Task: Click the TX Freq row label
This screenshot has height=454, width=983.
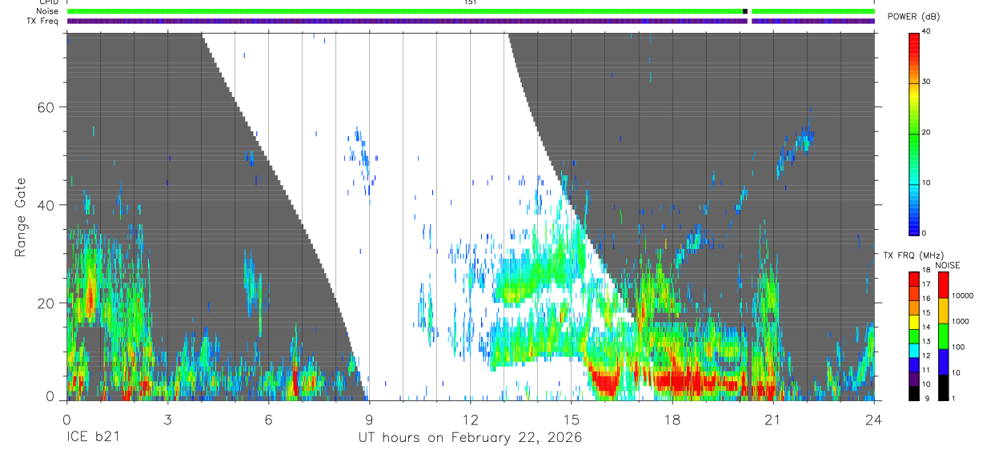Action: 42,21
